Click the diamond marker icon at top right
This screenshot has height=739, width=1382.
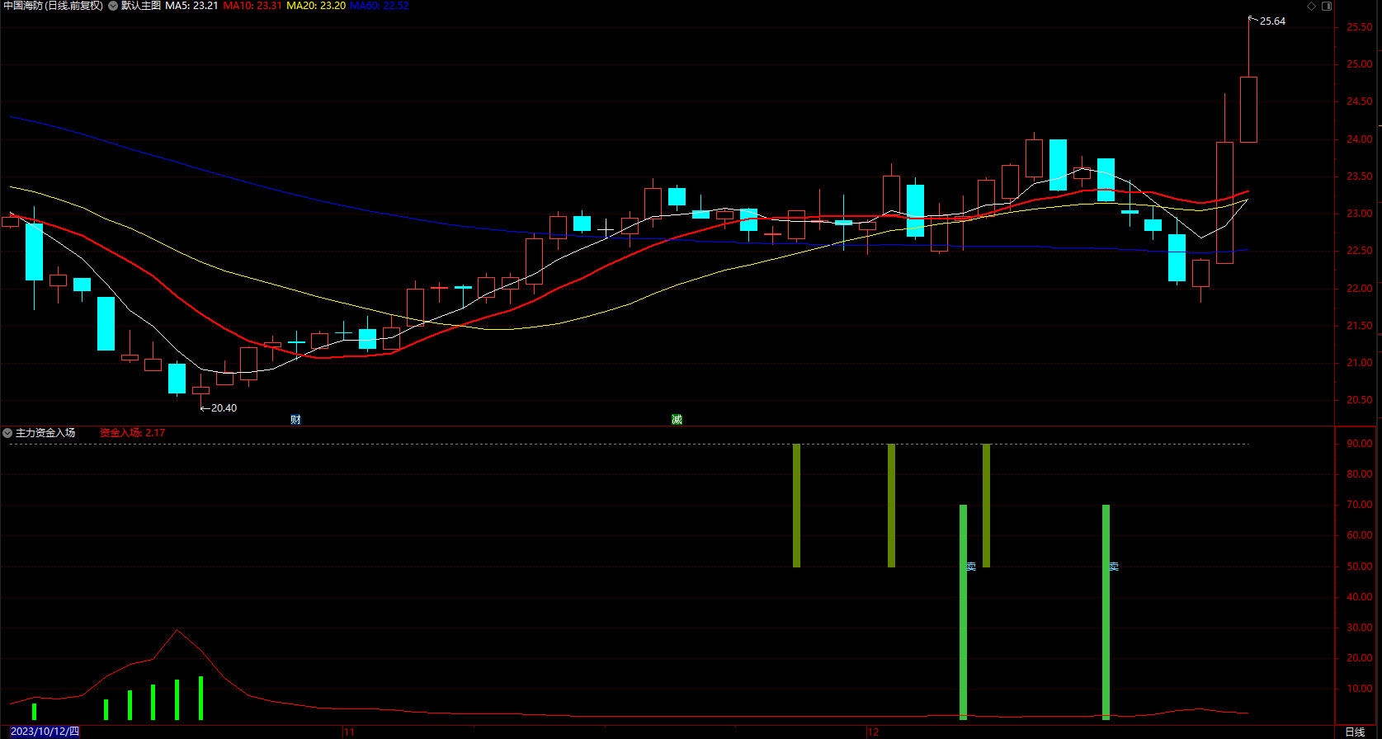point(1312,6)
